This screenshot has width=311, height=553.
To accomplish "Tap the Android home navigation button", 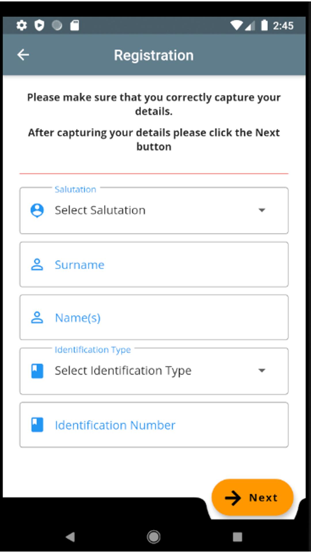I will coord(154,537).
